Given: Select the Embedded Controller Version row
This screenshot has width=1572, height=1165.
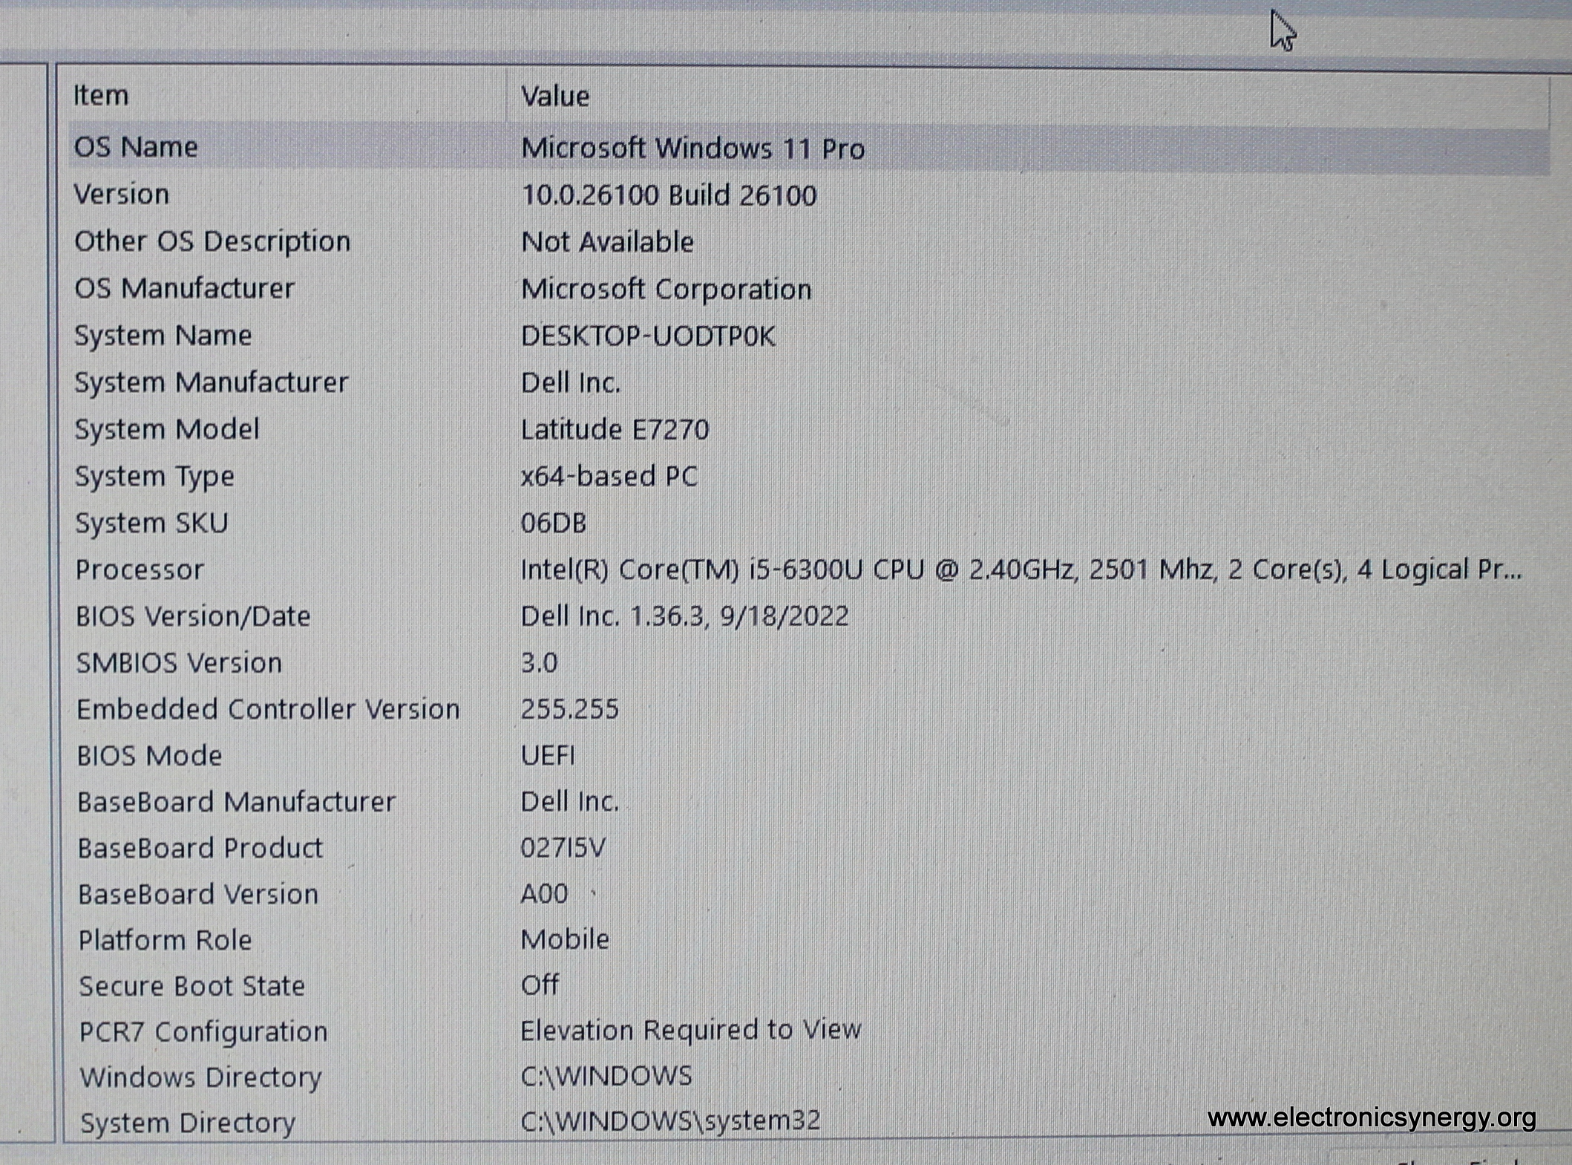Looking at the screenshot, I should (268, 709).
